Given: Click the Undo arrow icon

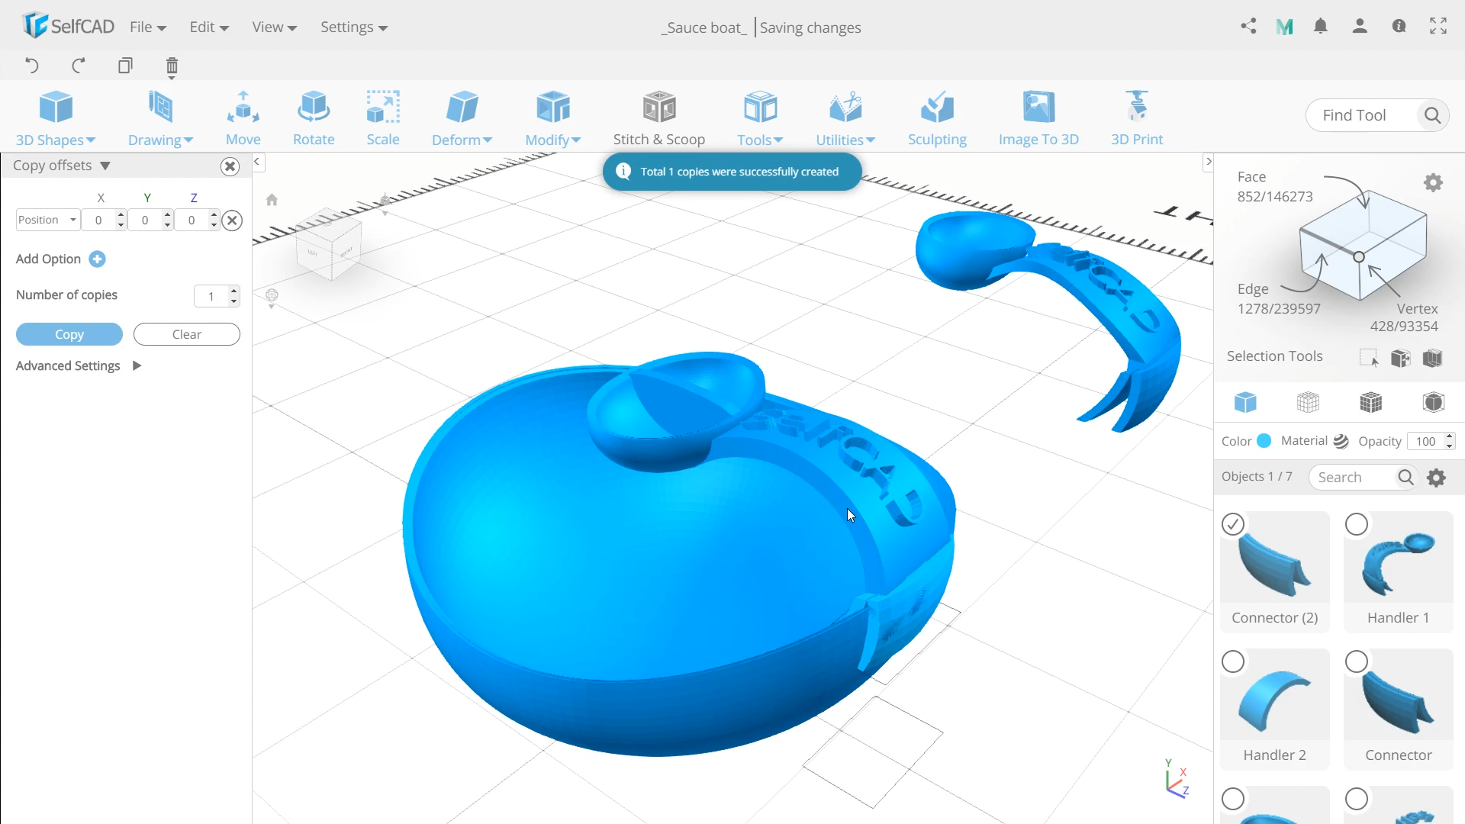Looking at the screenshot, I should click(x=31, y=66).
